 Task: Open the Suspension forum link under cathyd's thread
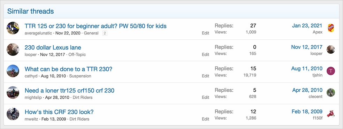tap(80, 76)
